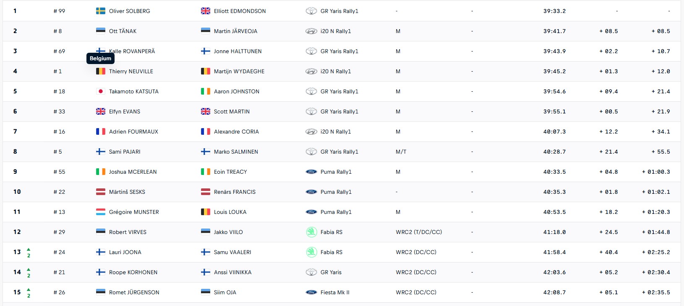Click the Latvian flag beside Mārtiņš SESKS
This screenshot has height=306, width=684.
101,192
